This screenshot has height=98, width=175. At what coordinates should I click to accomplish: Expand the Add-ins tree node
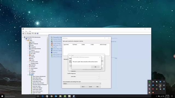coord(28,42)
